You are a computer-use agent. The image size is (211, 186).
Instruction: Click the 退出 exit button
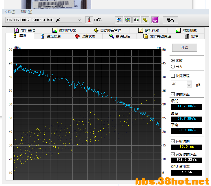(x=170, y=20)
